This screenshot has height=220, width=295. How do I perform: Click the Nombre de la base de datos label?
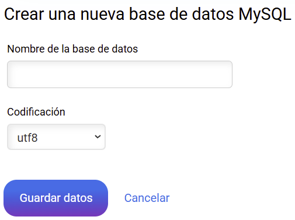coord(72,48)
